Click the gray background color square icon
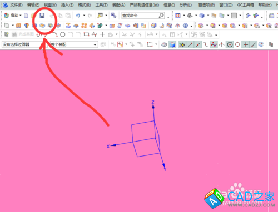This screenshot has width=278, height=212. point(234,16)
